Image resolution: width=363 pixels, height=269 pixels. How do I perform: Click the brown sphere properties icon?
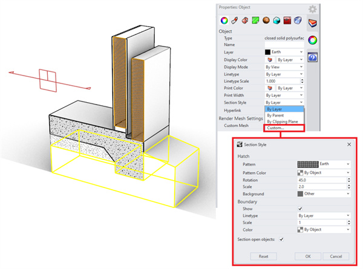click(x=266, y=20)
